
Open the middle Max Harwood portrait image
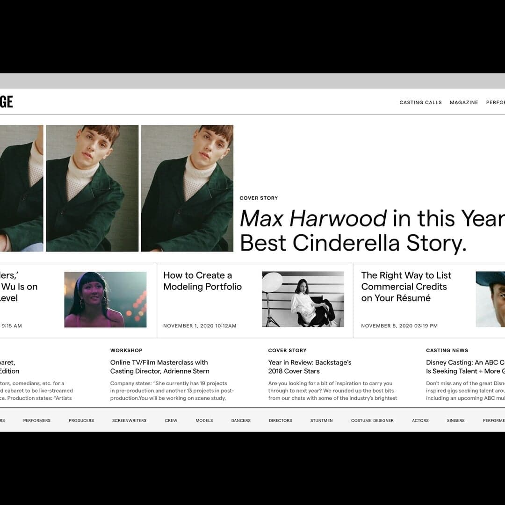pyautogui.click(x=93, y=188)
